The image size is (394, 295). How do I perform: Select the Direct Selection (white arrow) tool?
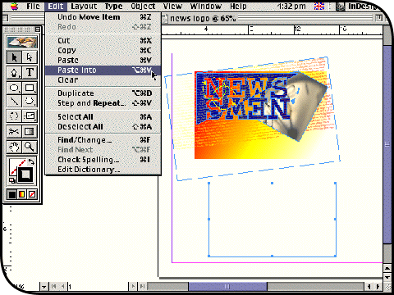point(30,57)
